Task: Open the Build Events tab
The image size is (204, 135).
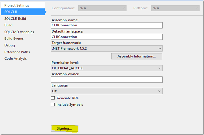Action: point(14,38)
